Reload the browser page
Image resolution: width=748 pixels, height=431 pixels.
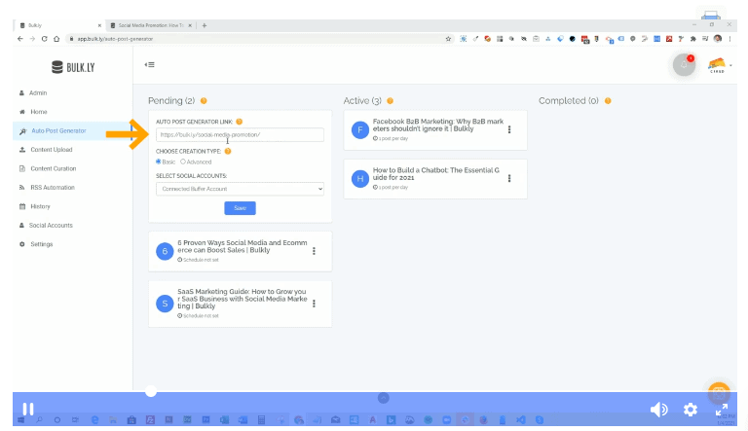(45, 39)
